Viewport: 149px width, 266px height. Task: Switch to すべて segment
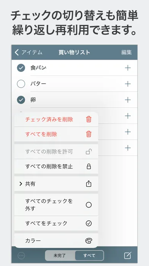point(89,255)
